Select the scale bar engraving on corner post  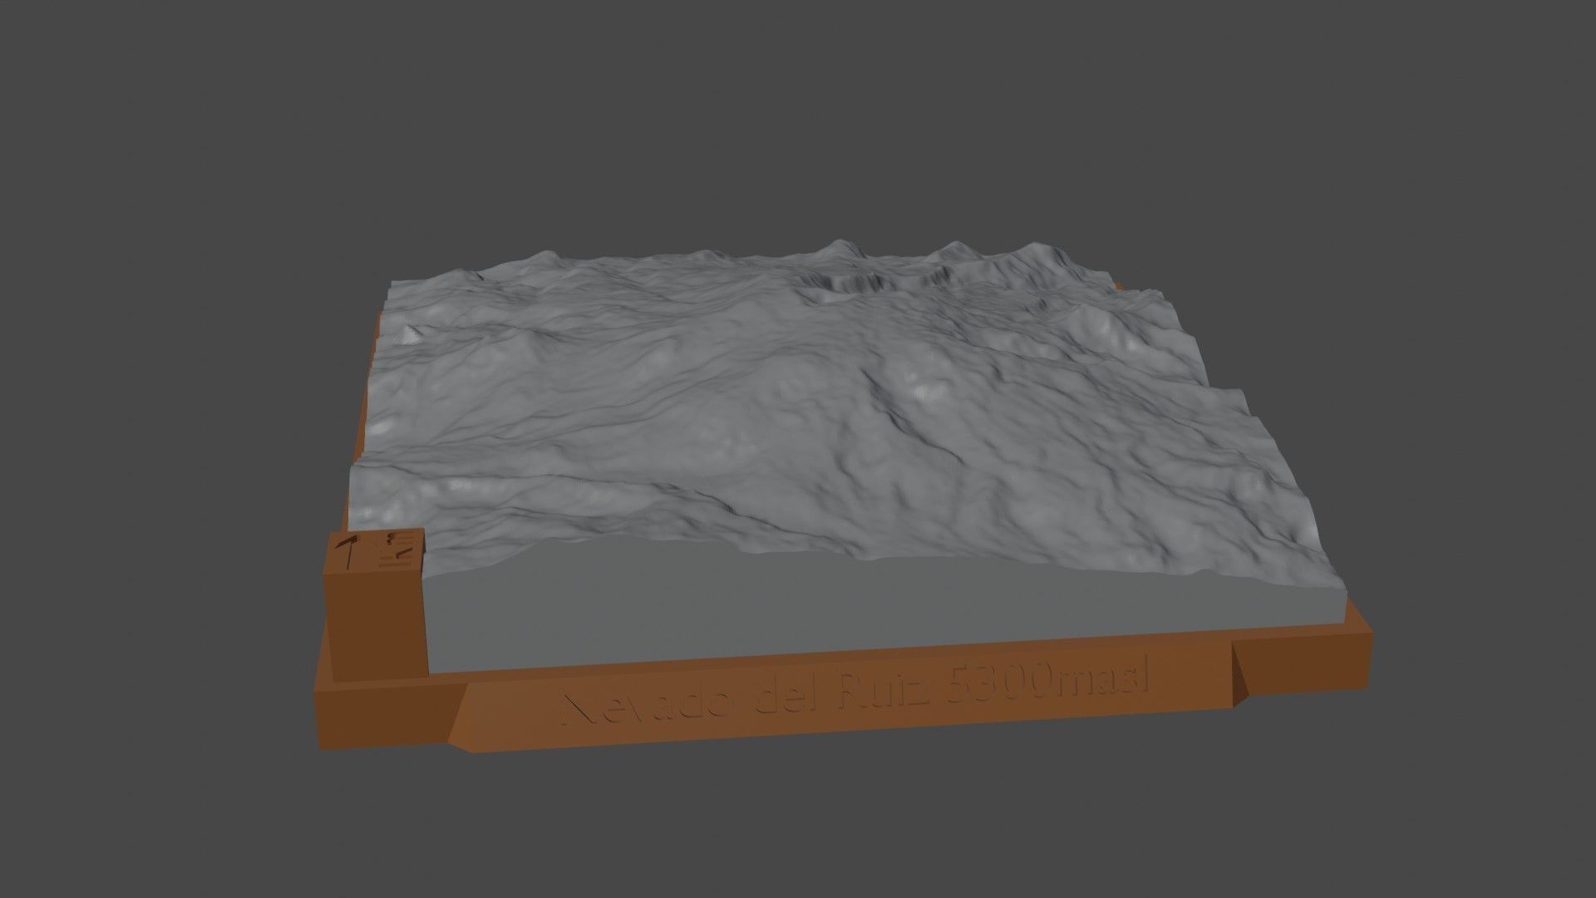point(397,549)
